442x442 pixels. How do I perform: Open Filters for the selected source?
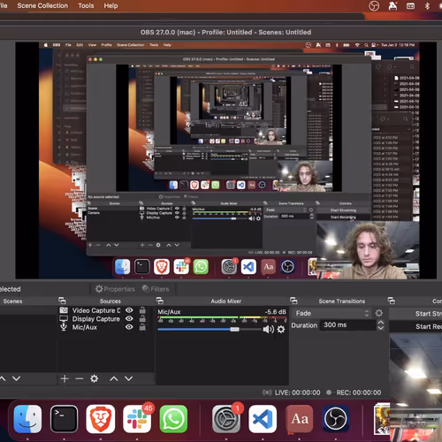(156, 289)
